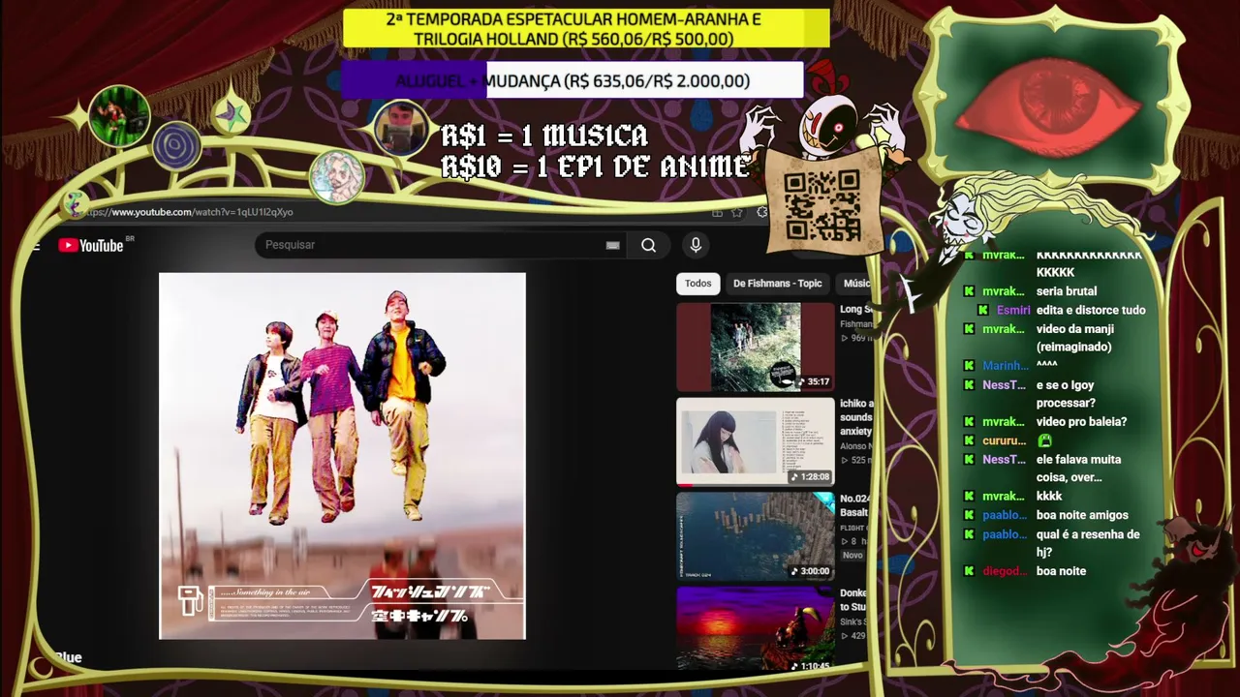Click the Fishmans album cover video
Screen dimensions: 1240x697
(342, 456)
